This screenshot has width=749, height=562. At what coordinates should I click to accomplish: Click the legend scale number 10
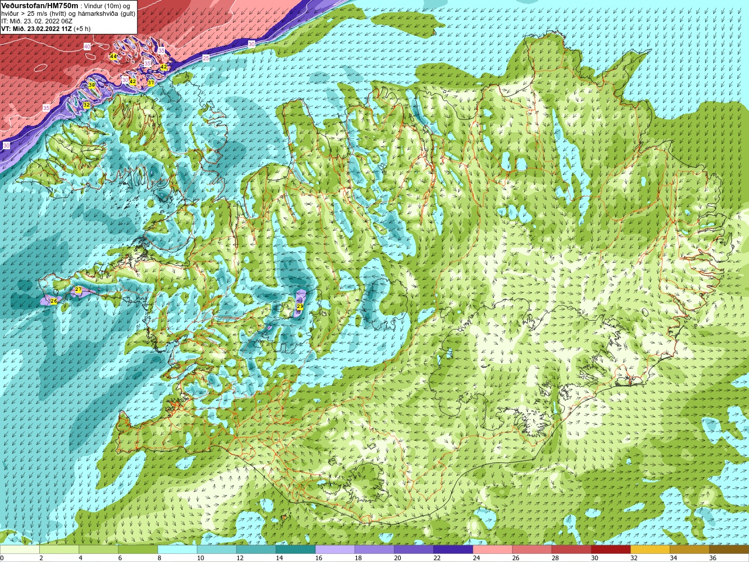pos(200,558)
